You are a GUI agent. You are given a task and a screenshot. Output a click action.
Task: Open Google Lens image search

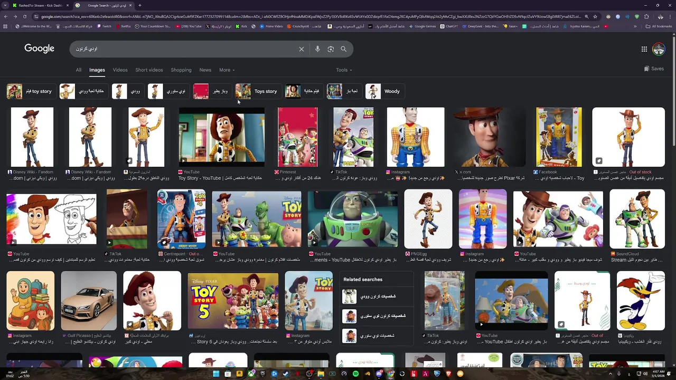click(331, 49)
